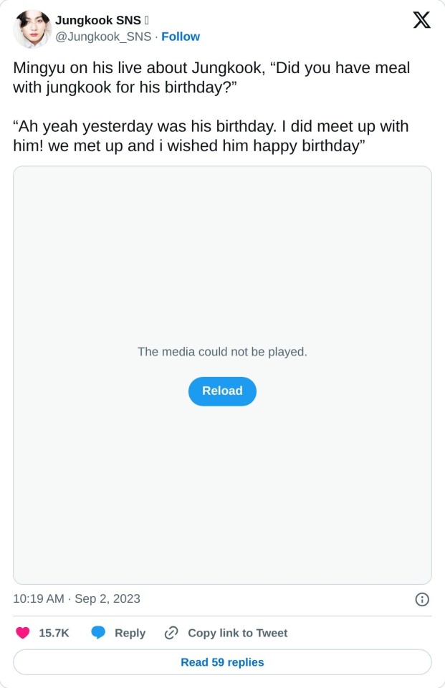Like the tweet with the heart icon
Image resolution: width=445 pixels, height=688 pixels.
(23, 633)
